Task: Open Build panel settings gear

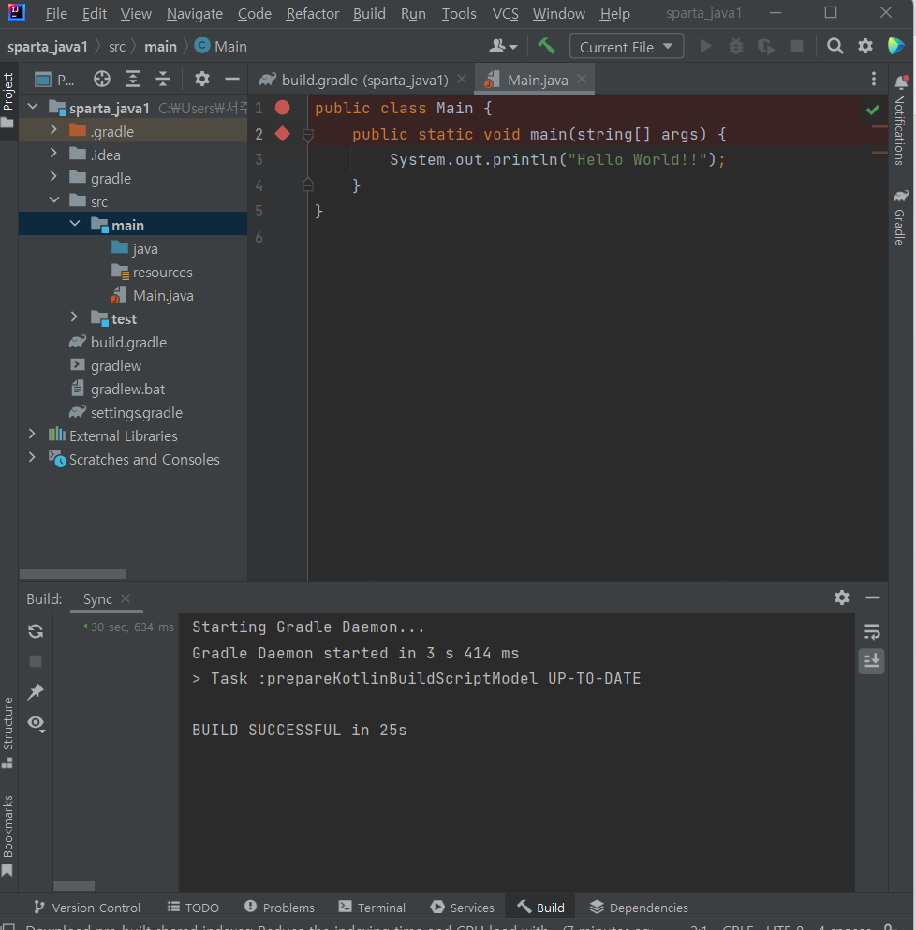Action: coord(841,598)
